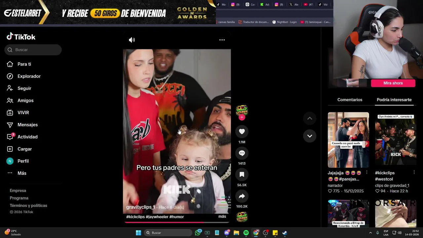
Task: Expand the caption with 'más'
Action: pyautogui.click(x=222, y=217)
